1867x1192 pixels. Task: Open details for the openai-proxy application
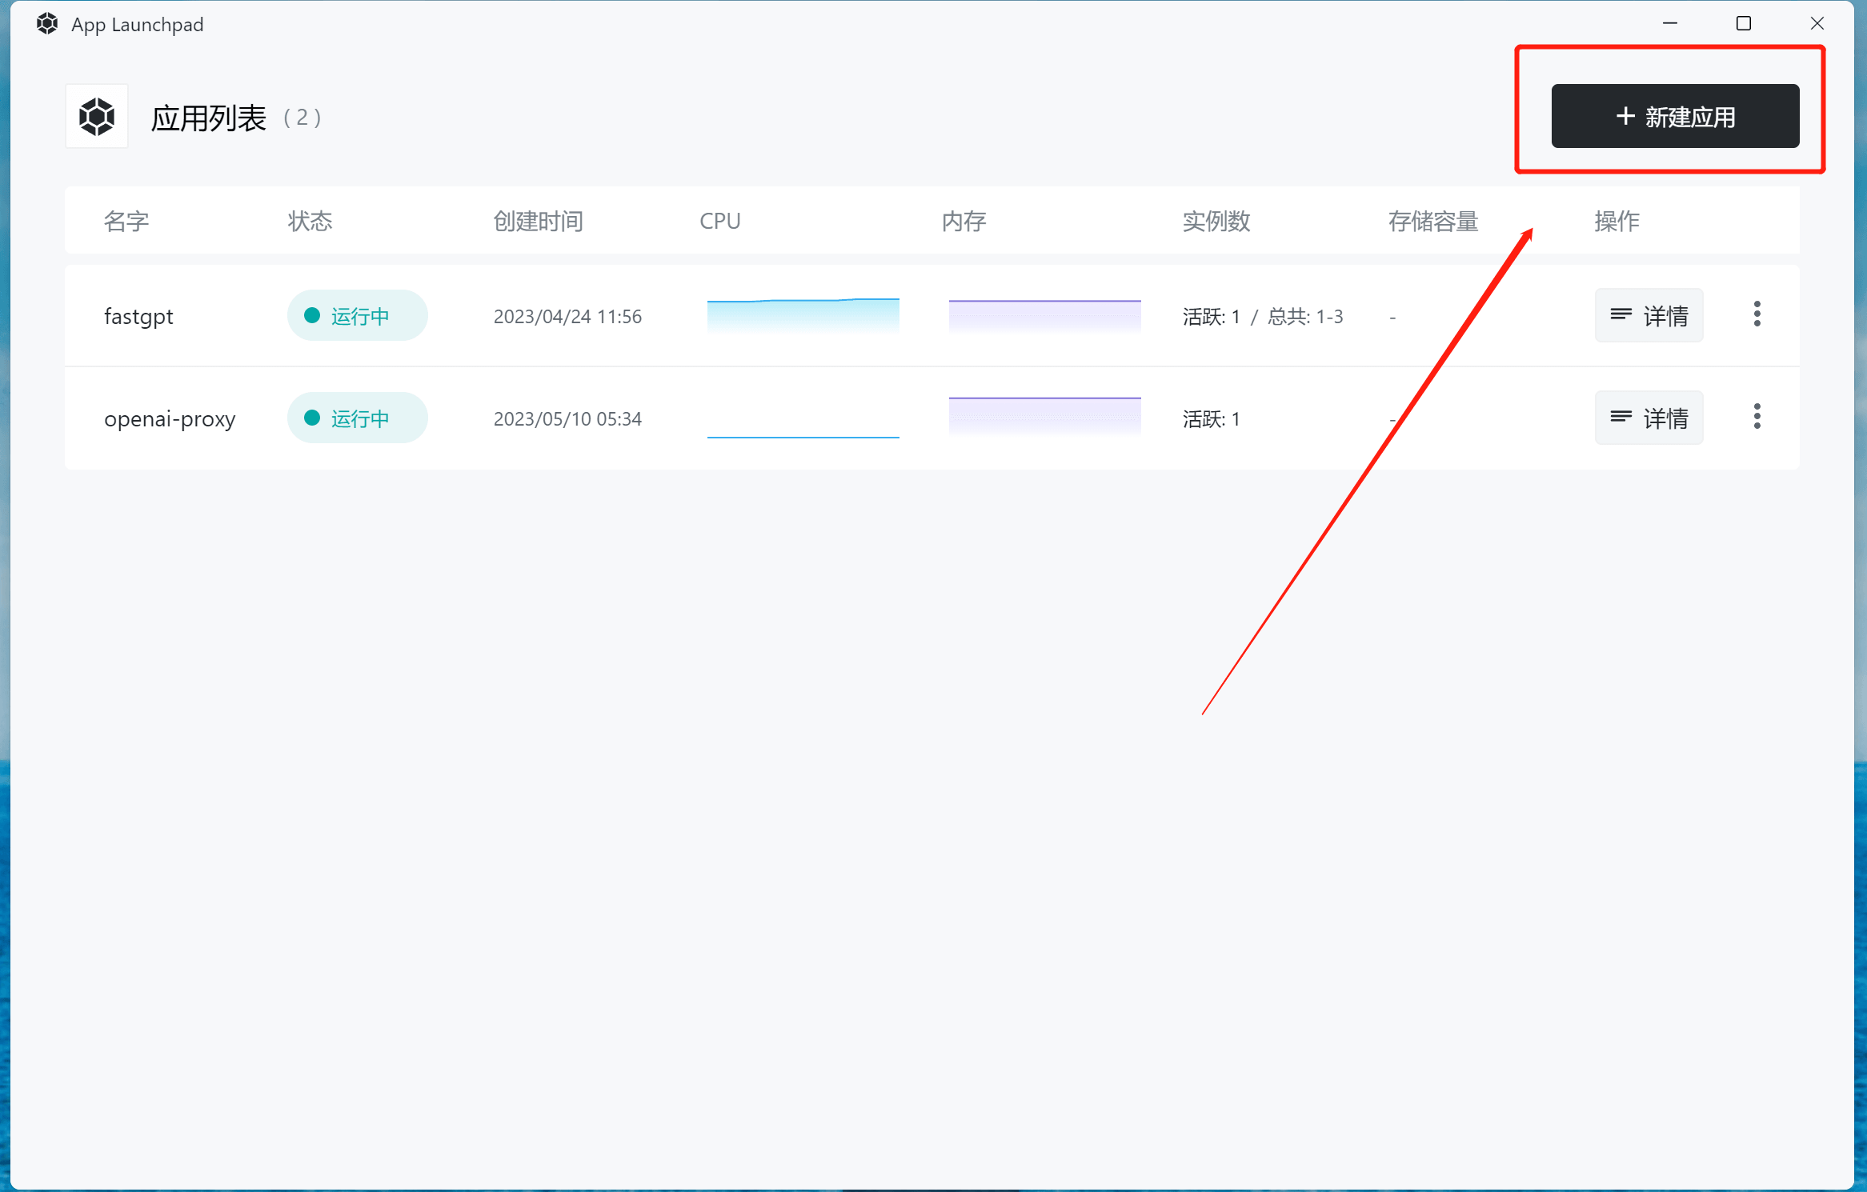[x=1648, y=417]
